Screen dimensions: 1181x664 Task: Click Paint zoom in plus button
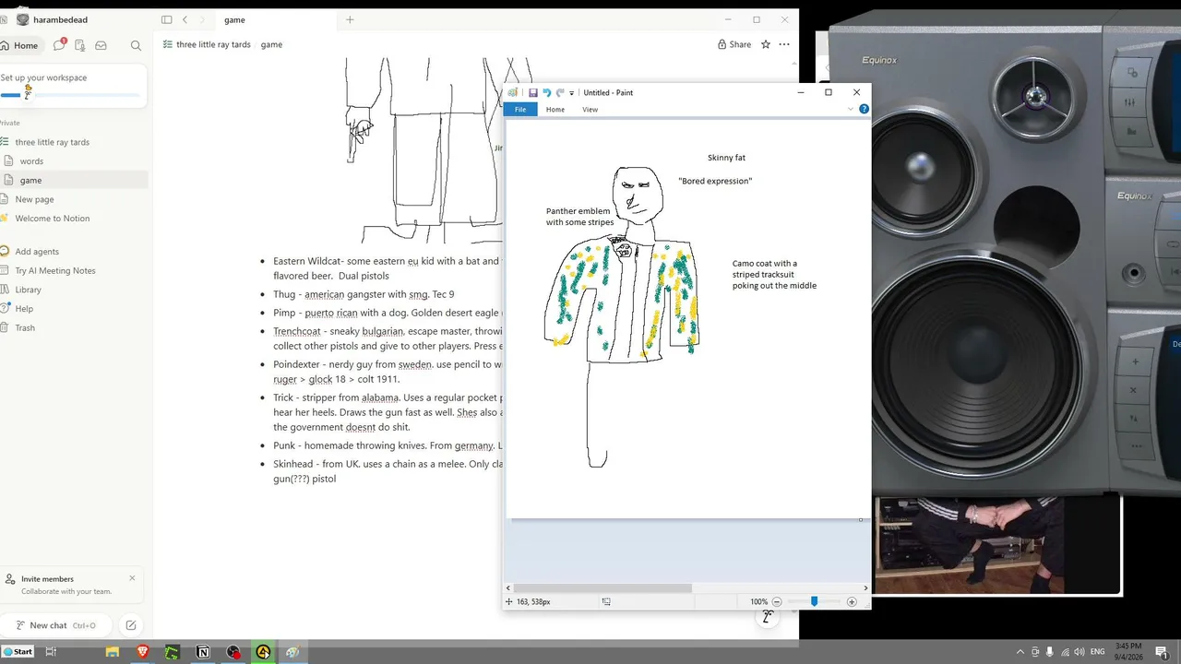tap(852, 601)
